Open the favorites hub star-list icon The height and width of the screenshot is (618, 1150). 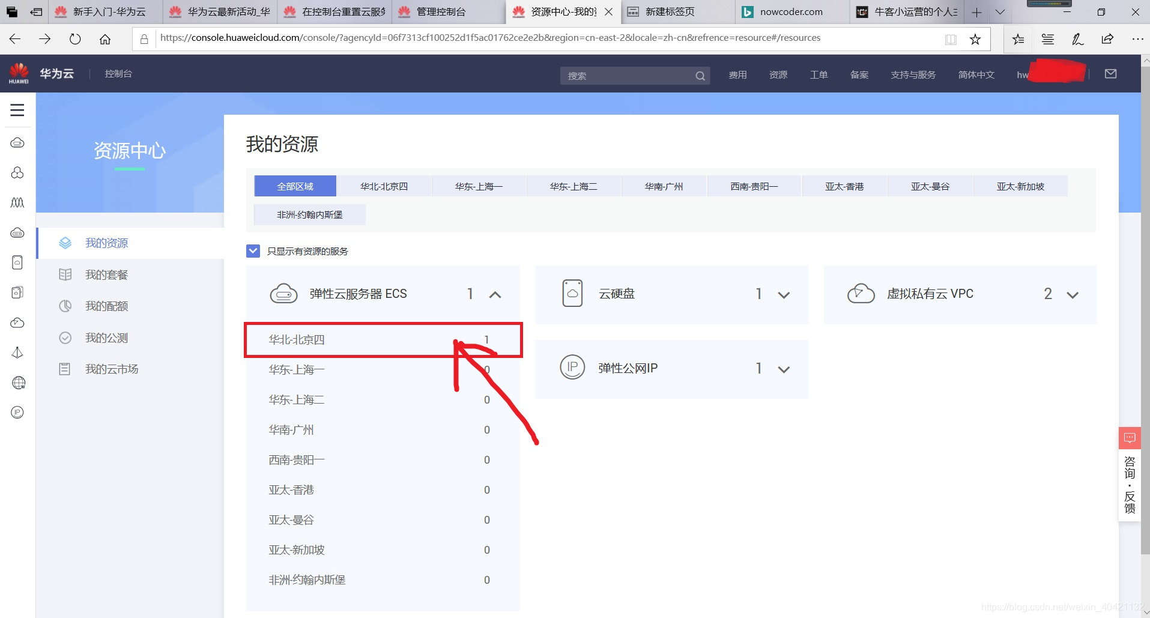[1018, 39]
